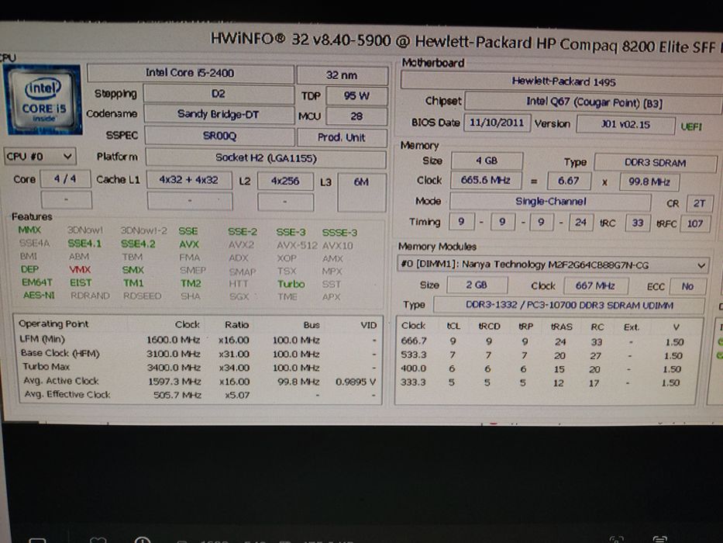Select the motherboard Hewlett-Packard 1495 field
Screen dimensions: 723x543
coord(563,81)
